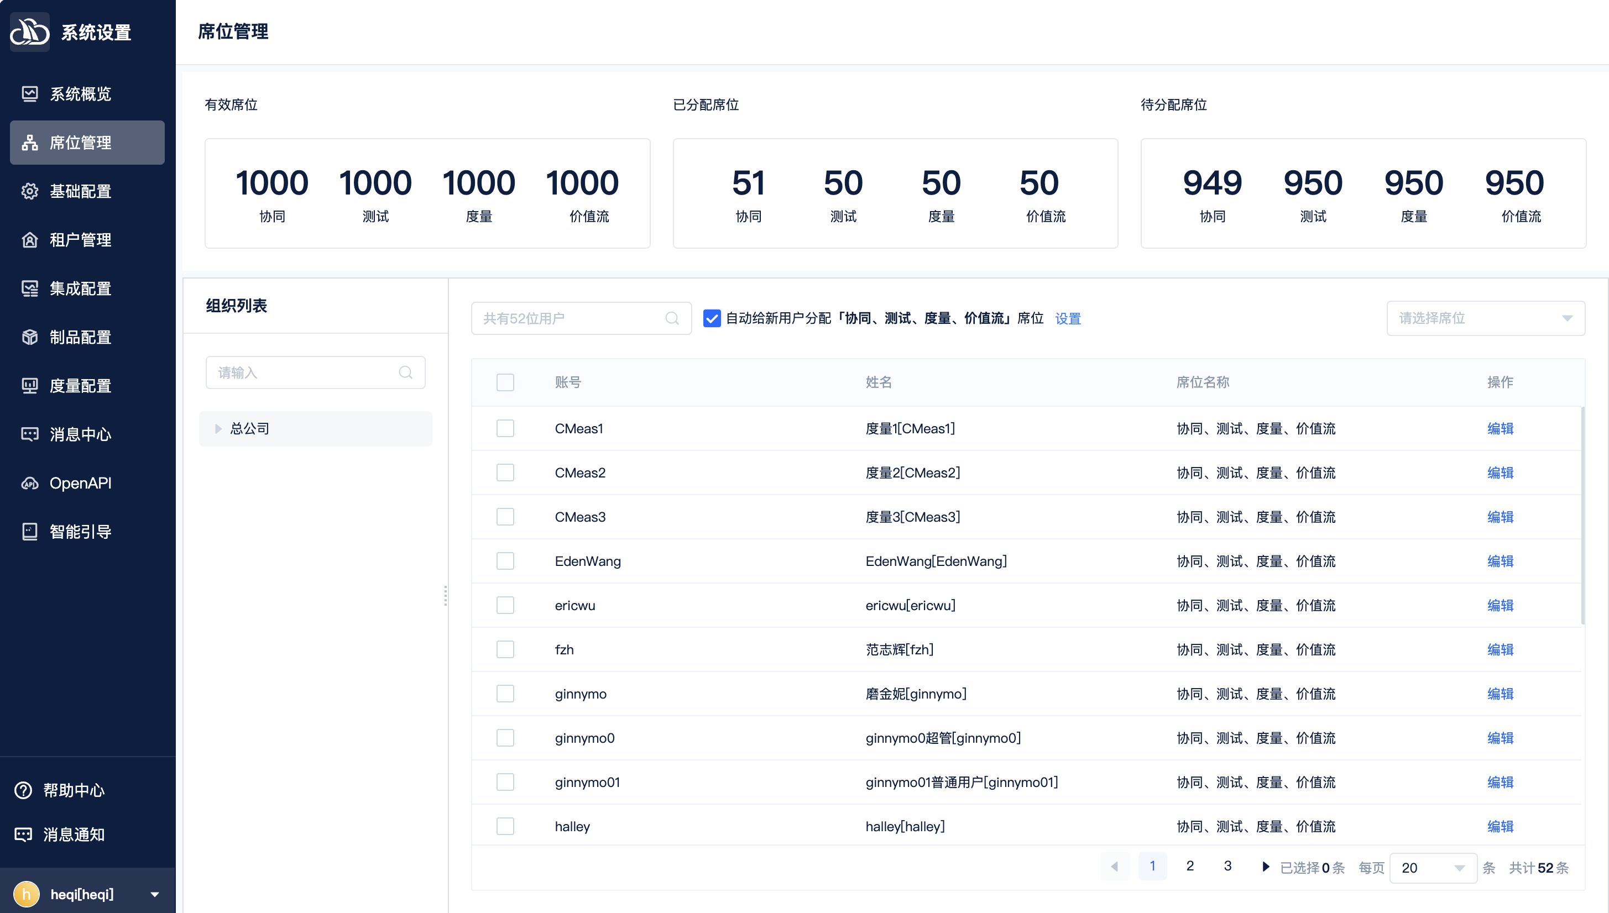Click the table vertical scrollbar
Screen dimensions: 1609x913
[1582, 516]
